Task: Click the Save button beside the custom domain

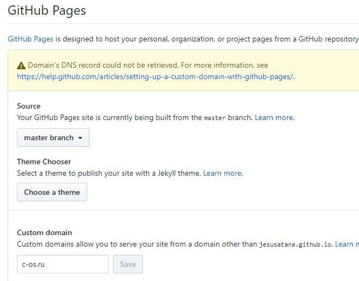Action: tap(128, 264)
